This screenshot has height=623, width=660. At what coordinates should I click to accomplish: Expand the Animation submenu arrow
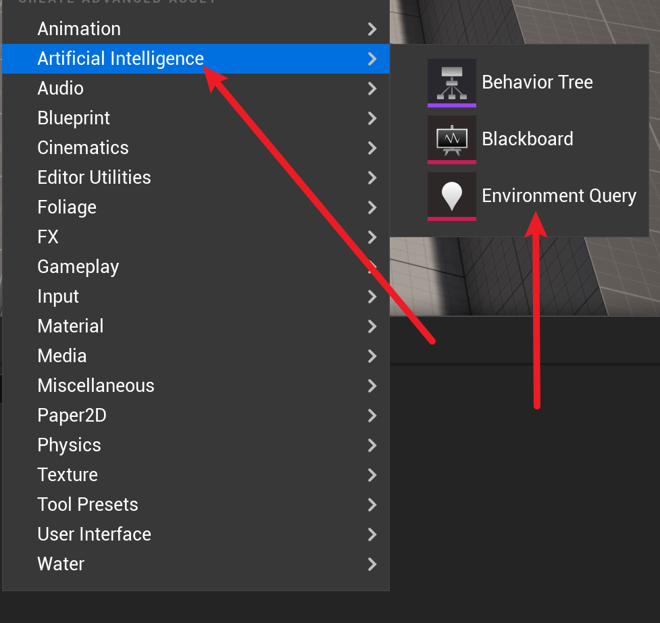tap(372, 29)
